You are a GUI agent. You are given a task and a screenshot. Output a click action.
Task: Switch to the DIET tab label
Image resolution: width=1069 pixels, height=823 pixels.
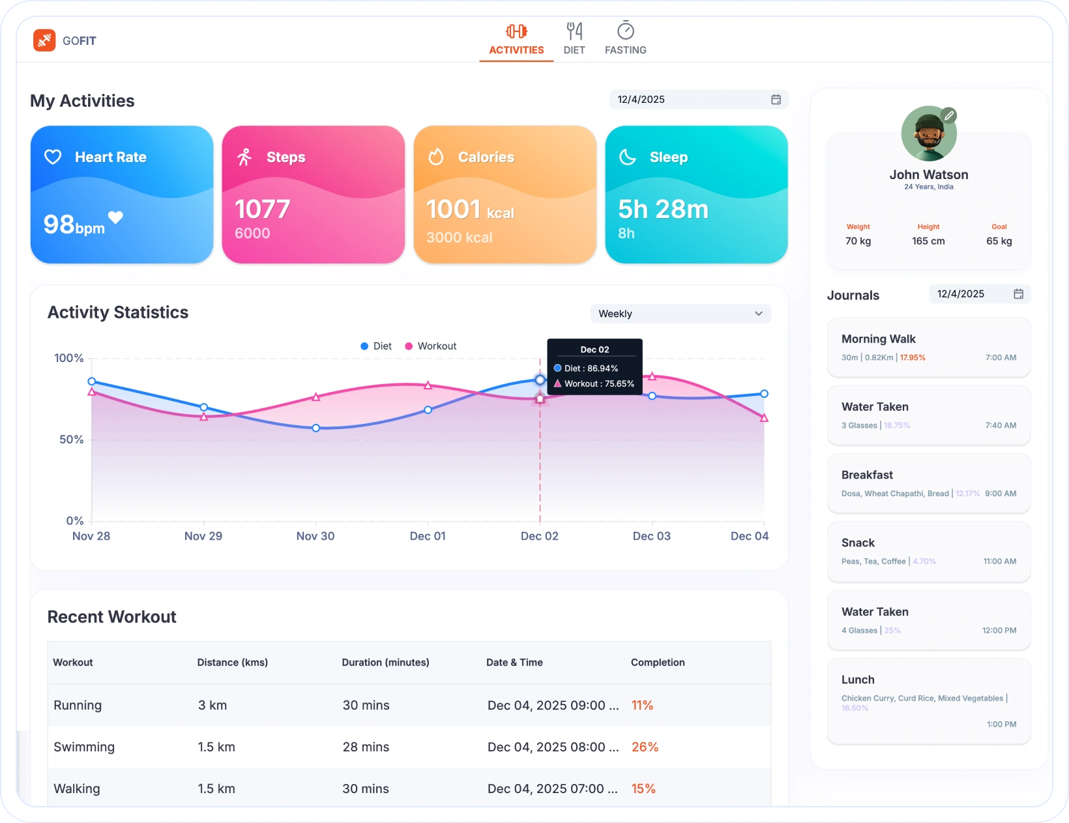pyautogui.click(x=574, y=50)
